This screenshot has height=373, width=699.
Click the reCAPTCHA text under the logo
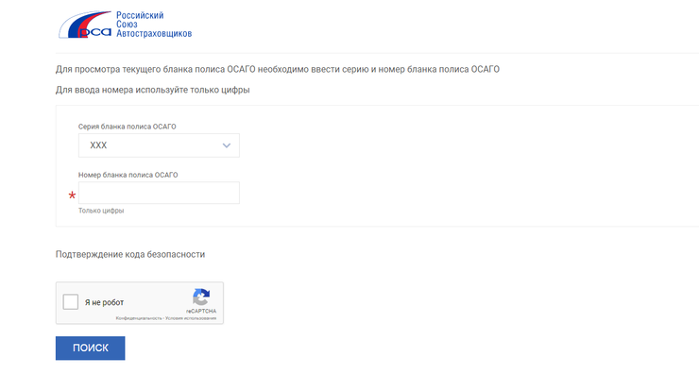[x=201, y=311]
